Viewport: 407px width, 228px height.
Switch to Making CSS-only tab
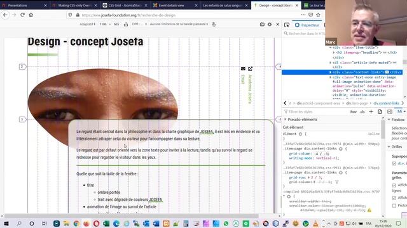(x=75, y=5)
